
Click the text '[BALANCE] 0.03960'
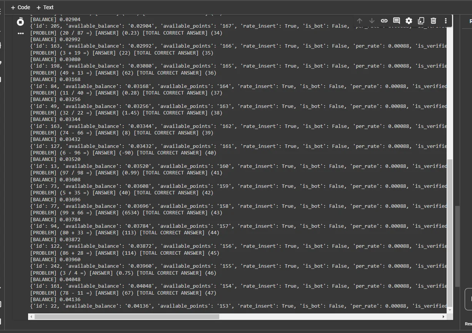55,260
